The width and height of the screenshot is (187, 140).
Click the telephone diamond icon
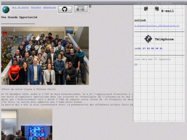tap(148, 39)
